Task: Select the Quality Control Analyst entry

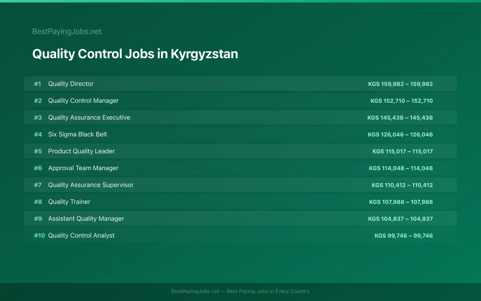Action: pos(81,236)
